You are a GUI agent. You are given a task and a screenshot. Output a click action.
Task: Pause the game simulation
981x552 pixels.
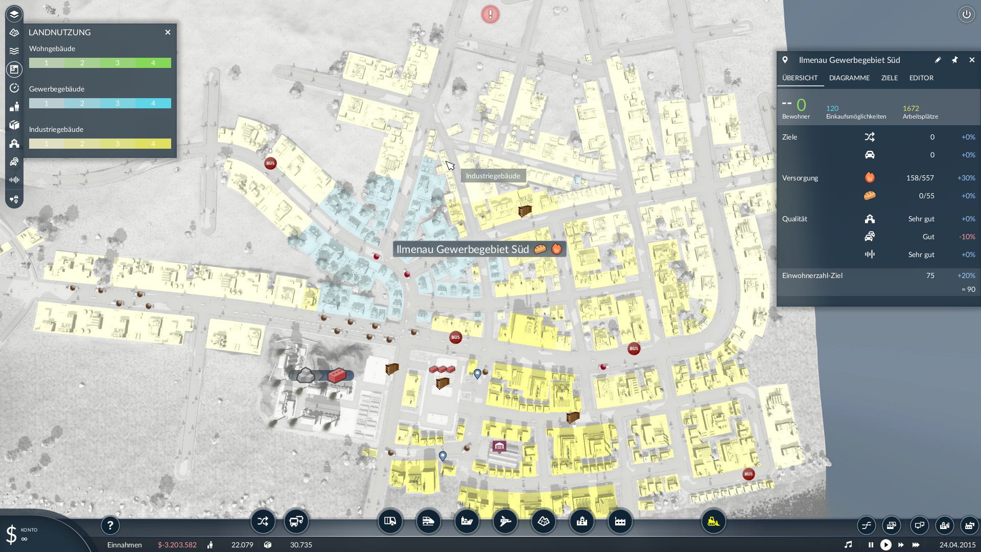pos(871,545)
